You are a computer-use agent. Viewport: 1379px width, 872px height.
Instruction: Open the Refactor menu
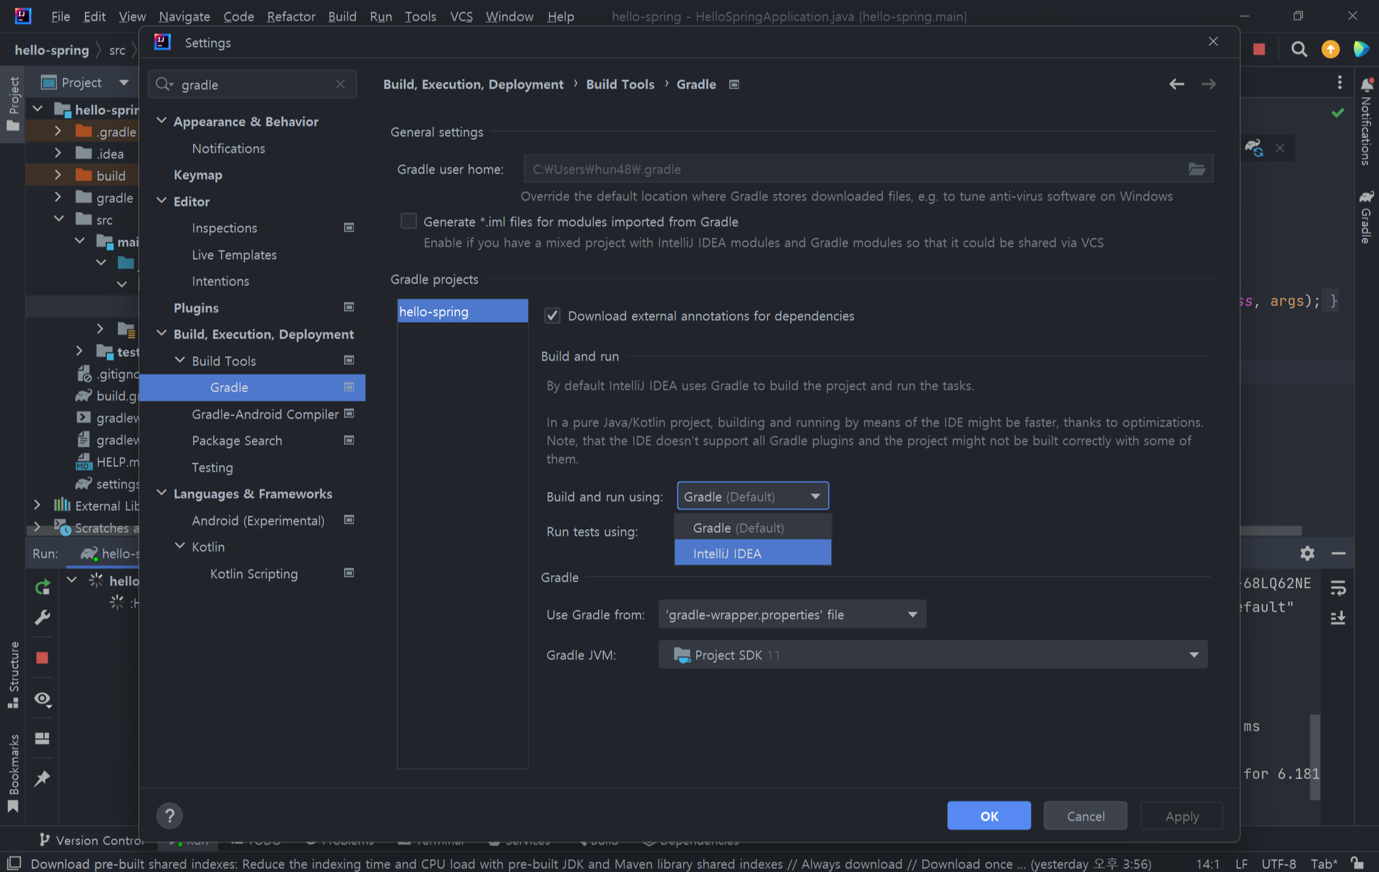pos(290,16)
